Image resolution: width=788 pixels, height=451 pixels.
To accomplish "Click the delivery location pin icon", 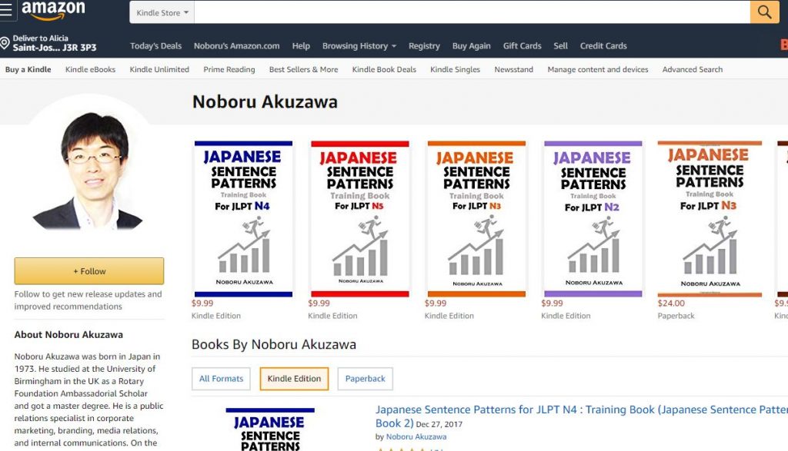I will click(x=5, y=43).
